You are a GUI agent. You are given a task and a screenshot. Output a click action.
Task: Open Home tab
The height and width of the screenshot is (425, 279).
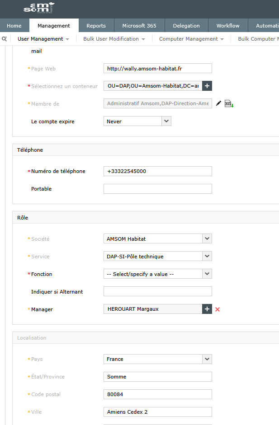point(14,26)
